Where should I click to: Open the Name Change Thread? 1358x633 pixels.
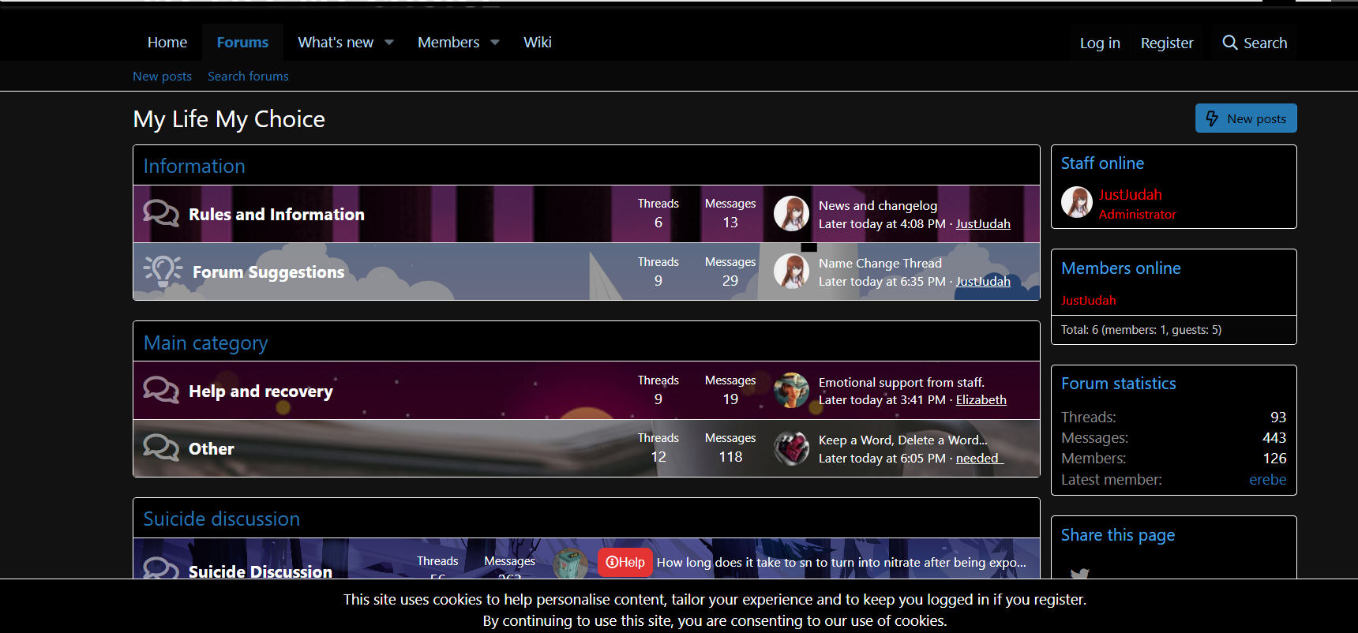coord(880,263)
